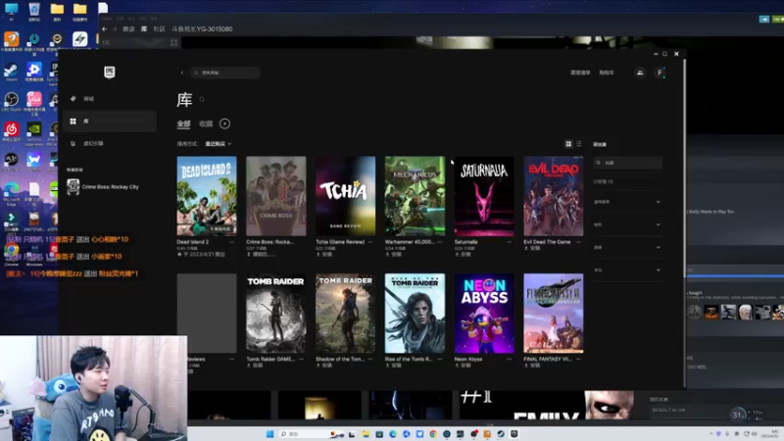Expand the second filter category chevron

click(658, 224)
